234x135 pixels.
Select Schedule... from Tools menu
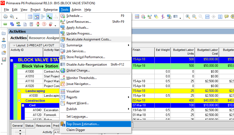(x=95, y=16)
